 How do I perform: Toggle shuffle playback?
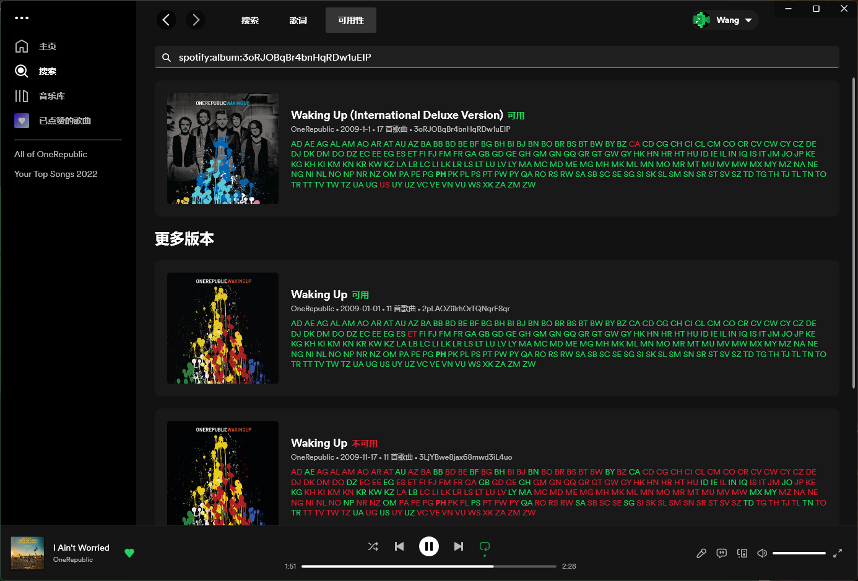[373, 546]
